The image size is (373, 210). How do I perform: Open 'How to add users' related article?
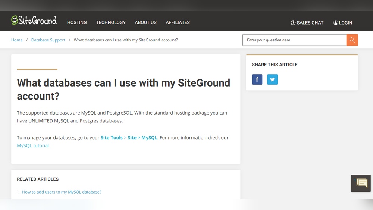[x=62, y=192]
